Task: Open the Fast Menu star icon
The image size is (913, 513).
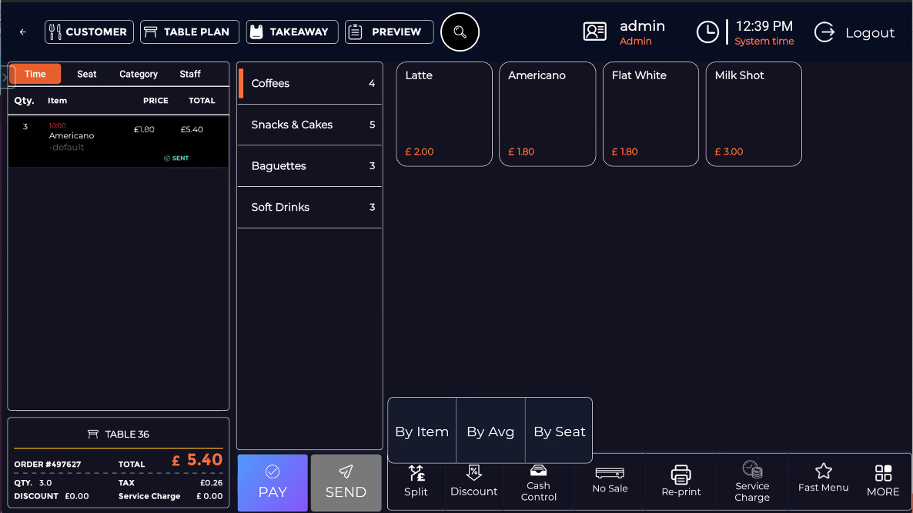Action: point(823,478)
